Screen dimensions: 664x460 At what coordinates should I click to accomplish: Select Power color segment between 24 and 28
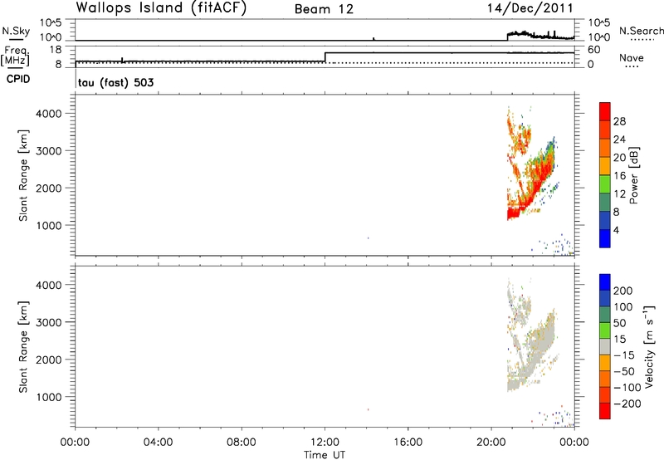pos(605,130)
